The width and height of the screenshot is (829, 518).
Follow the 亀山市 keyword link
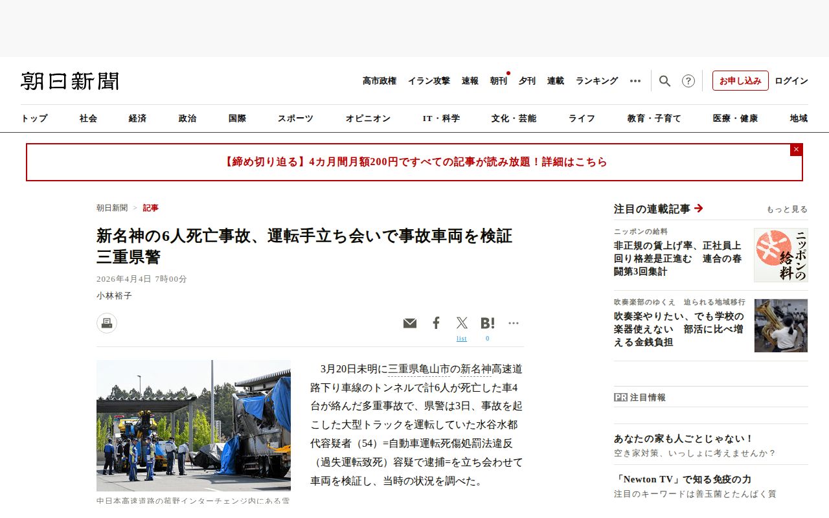coord(435,369)
